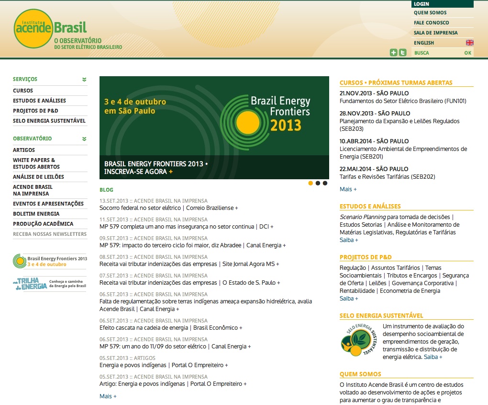Collapse the Observatório section chevron
Image resolution: width=488 pixels, height=405 pixels.
tap(84, 139)
